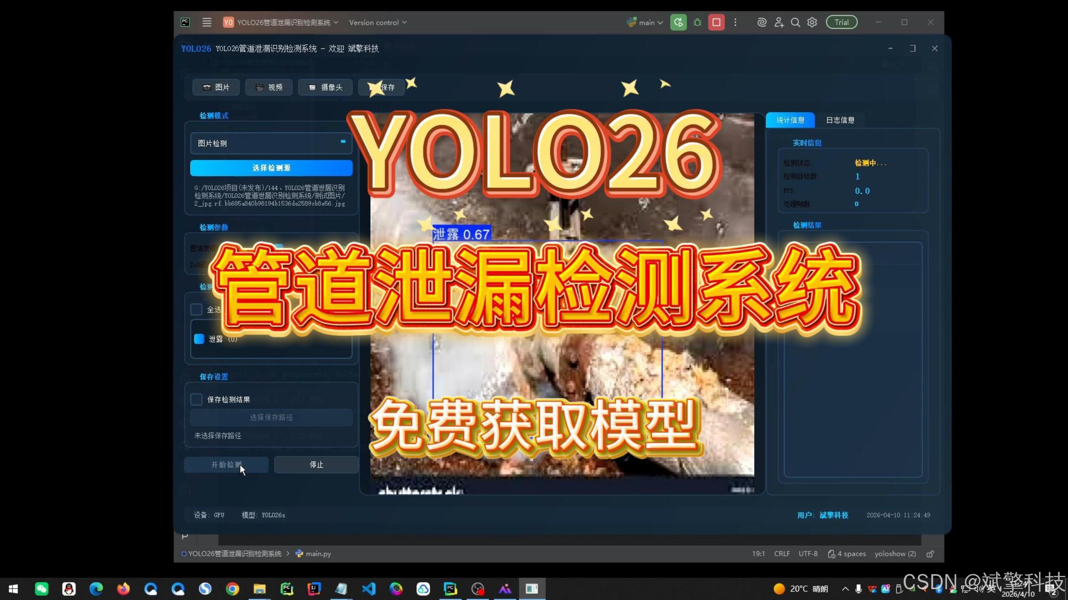The width and height of the screenshot is (1068, 600).
Task: Click the 19:1 cursor position in status bar
Action: [x=758, y=554]
